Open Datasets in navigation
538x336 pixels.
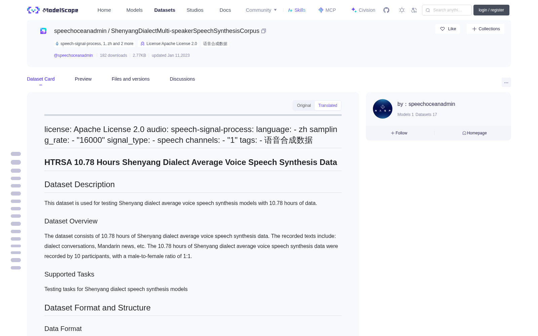(x=165, y=10)
